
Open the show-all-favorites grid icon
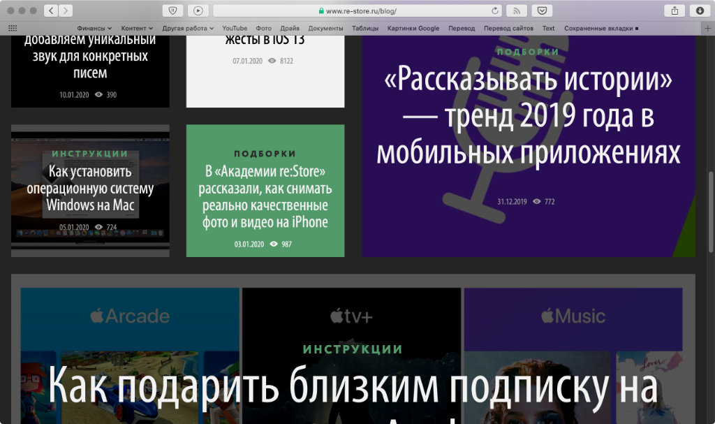pyautogui.click(x=13, y=29)
